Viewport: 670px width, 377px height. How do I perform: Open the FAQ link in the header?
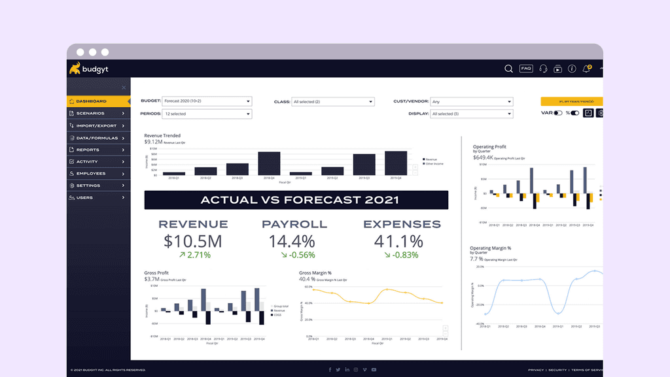[x=526, y=69]
